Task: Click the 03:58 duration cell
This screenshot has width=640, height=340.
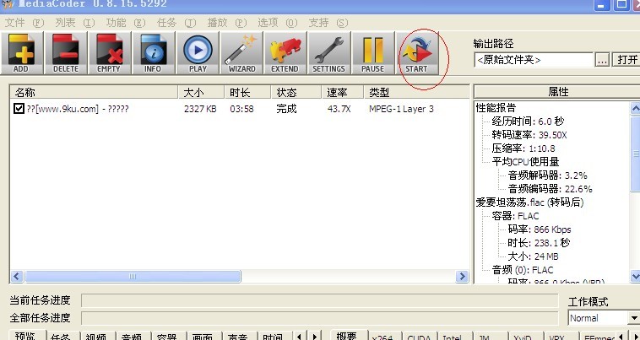Action: (x=241, y=109)
